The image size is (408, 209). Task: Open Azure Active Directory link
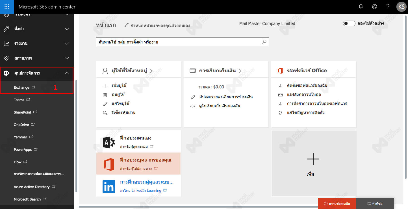coord(34,187)
